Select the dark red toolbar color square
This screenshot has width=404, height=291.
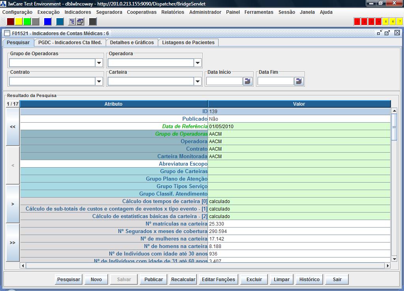point(11,22)
